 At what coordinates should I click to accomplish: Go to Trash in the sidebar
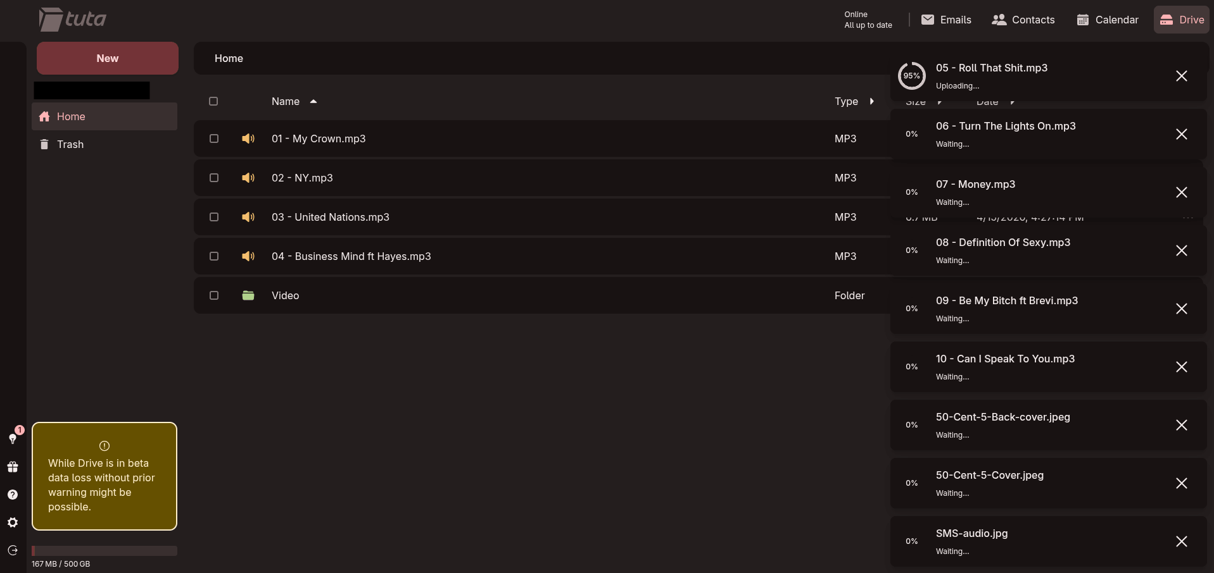[70, 144]
